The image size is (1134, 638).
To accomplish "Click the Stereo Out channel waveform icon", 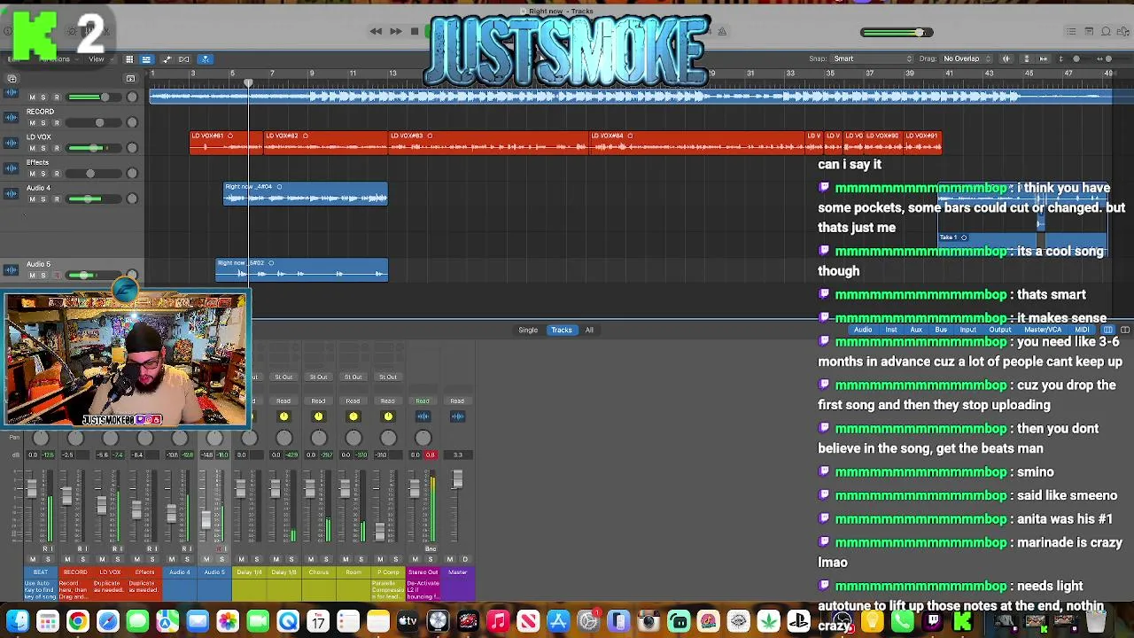I will (423, 416).
